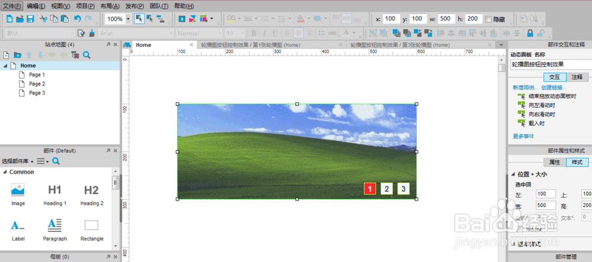
Task: Open the 布局(A) menu
Action: pos(110,6)
